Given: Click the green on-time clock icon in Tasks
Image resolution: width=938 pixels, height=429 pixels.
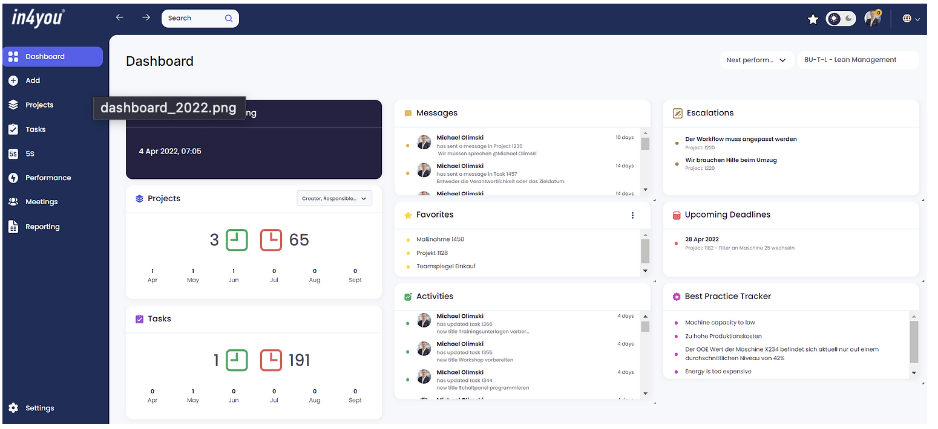Looking at the screenshot, I should click(237, 361).
